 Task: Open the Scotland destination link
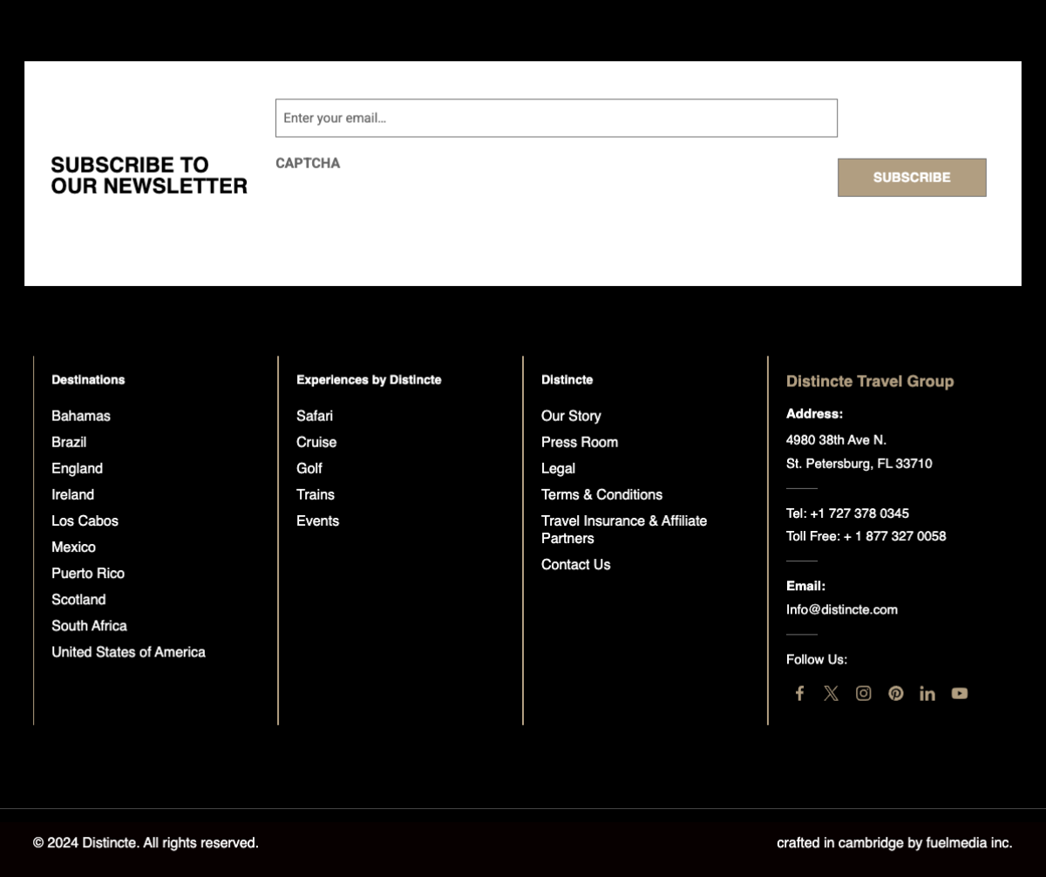[x=78, y=599]
